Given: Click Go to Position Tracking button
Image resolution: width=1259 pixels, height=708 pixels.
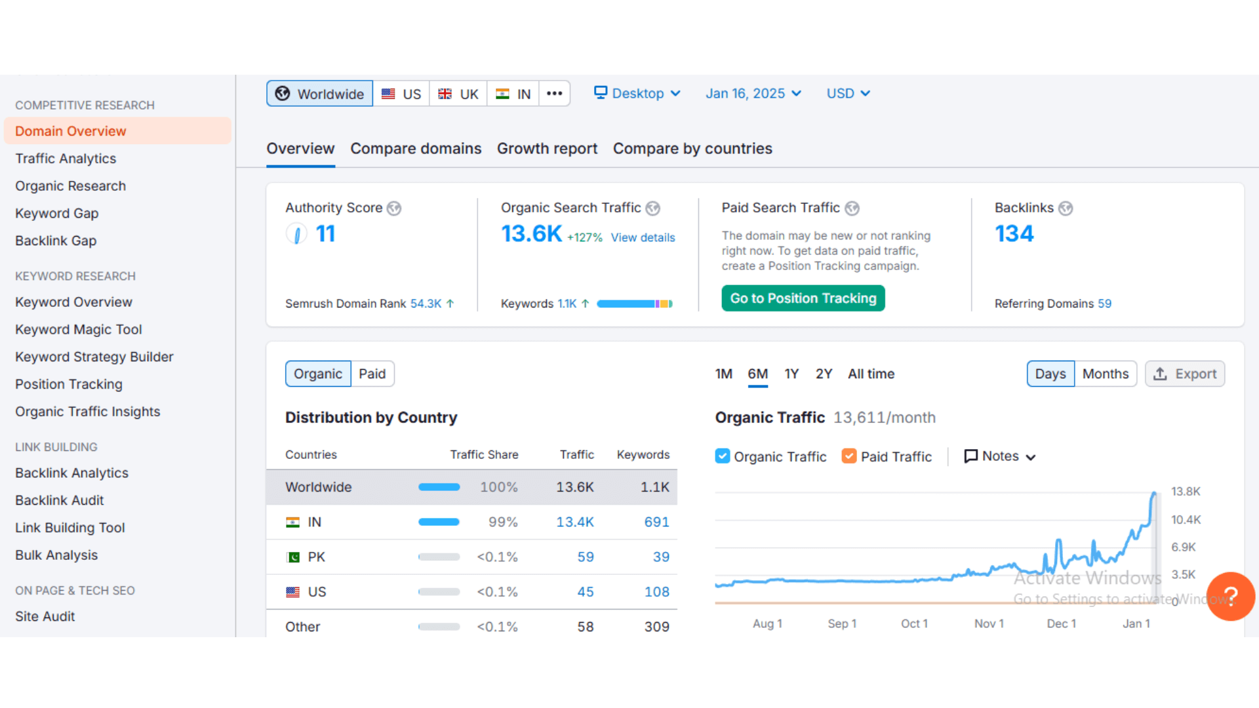Looking at the screenshot, I should (x=803, y=298).
